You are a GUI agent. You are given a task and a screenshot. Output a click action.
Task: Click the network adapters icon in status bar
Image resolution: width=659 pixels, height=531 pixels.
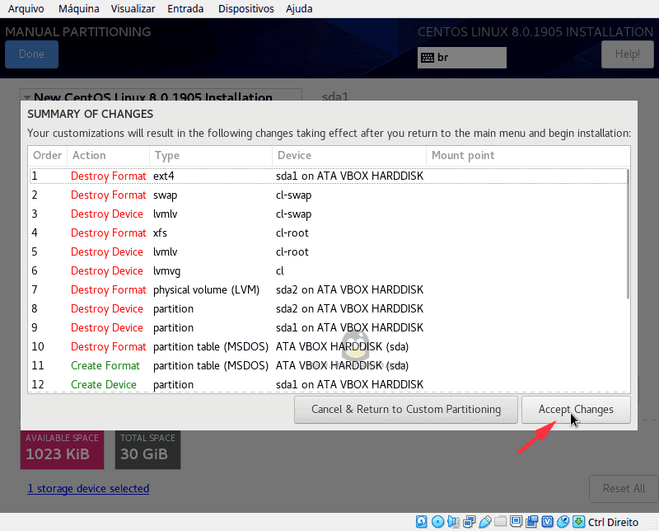click(469, 522)
